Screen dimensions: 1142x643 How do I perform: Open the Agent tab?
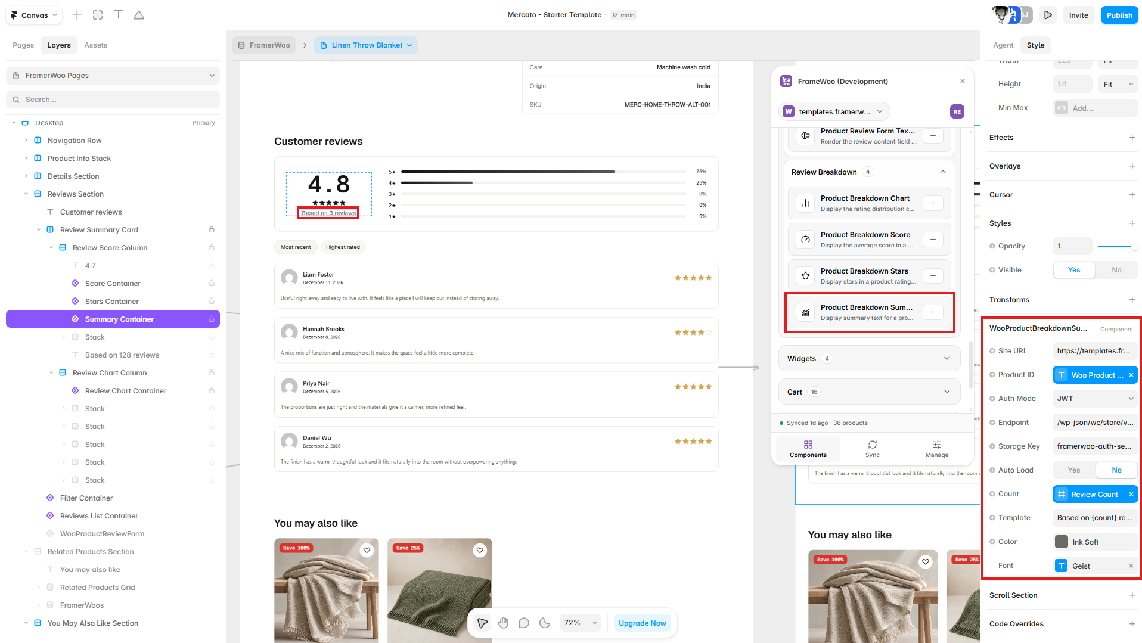pyautogui.click(x=1003, y=45)
